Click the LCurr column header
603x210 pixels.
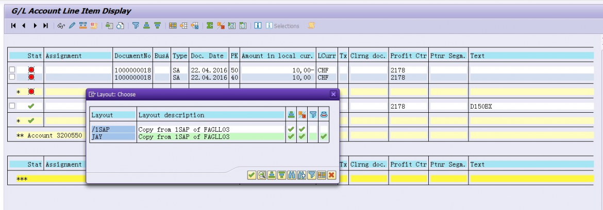pos(327,56)
